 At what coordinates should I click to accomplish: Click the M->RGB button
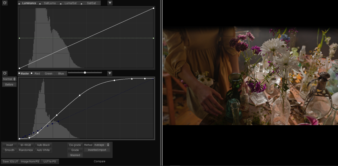[x=26, y=145]
